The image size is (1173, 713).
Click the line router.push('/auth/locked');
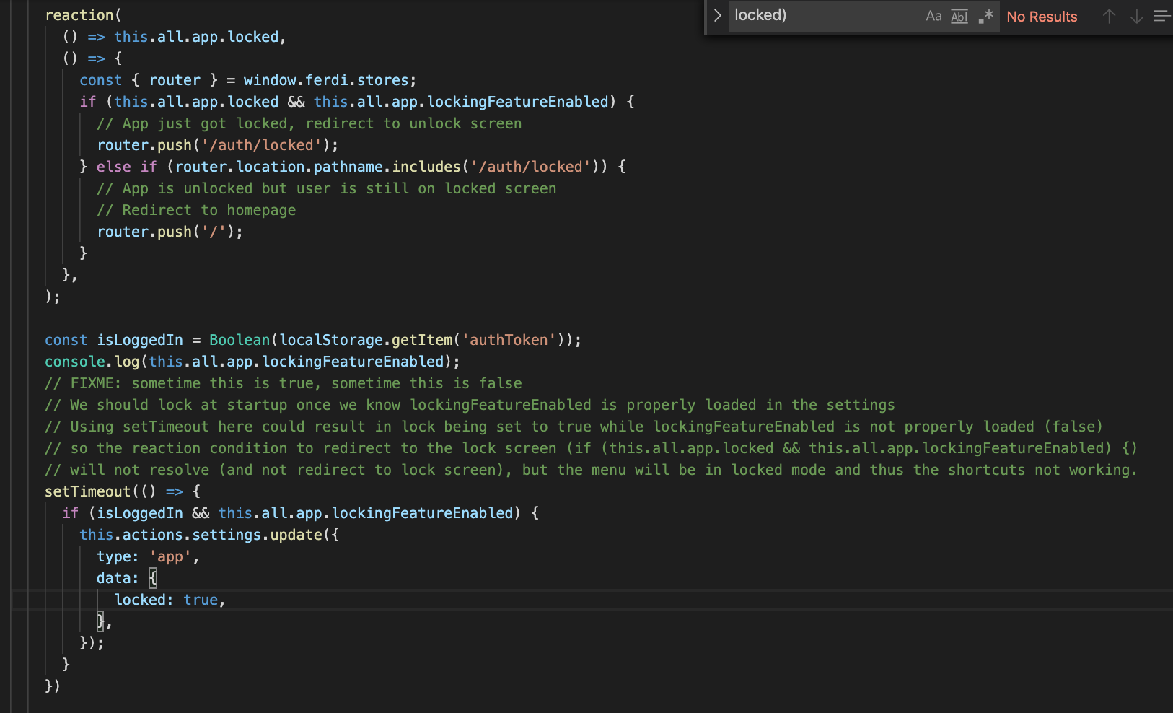coord(218,145)
